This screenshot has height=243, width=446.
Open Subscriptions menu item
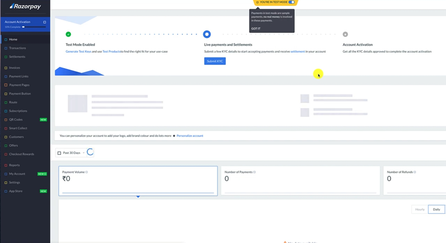pyautogui.click(x=18, y=111)
